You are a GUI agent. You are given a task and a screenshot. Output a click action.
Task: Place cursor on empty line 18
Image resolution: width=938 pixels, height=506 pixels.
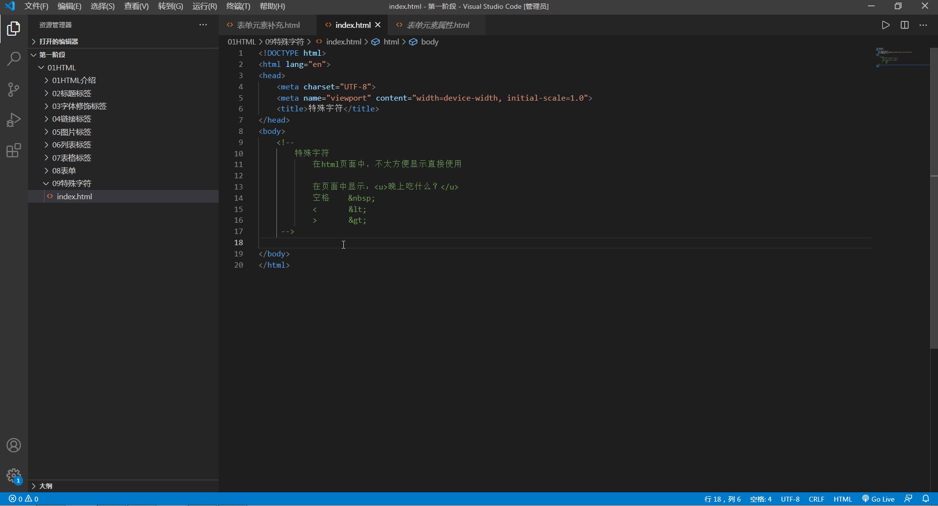[564, 243]
